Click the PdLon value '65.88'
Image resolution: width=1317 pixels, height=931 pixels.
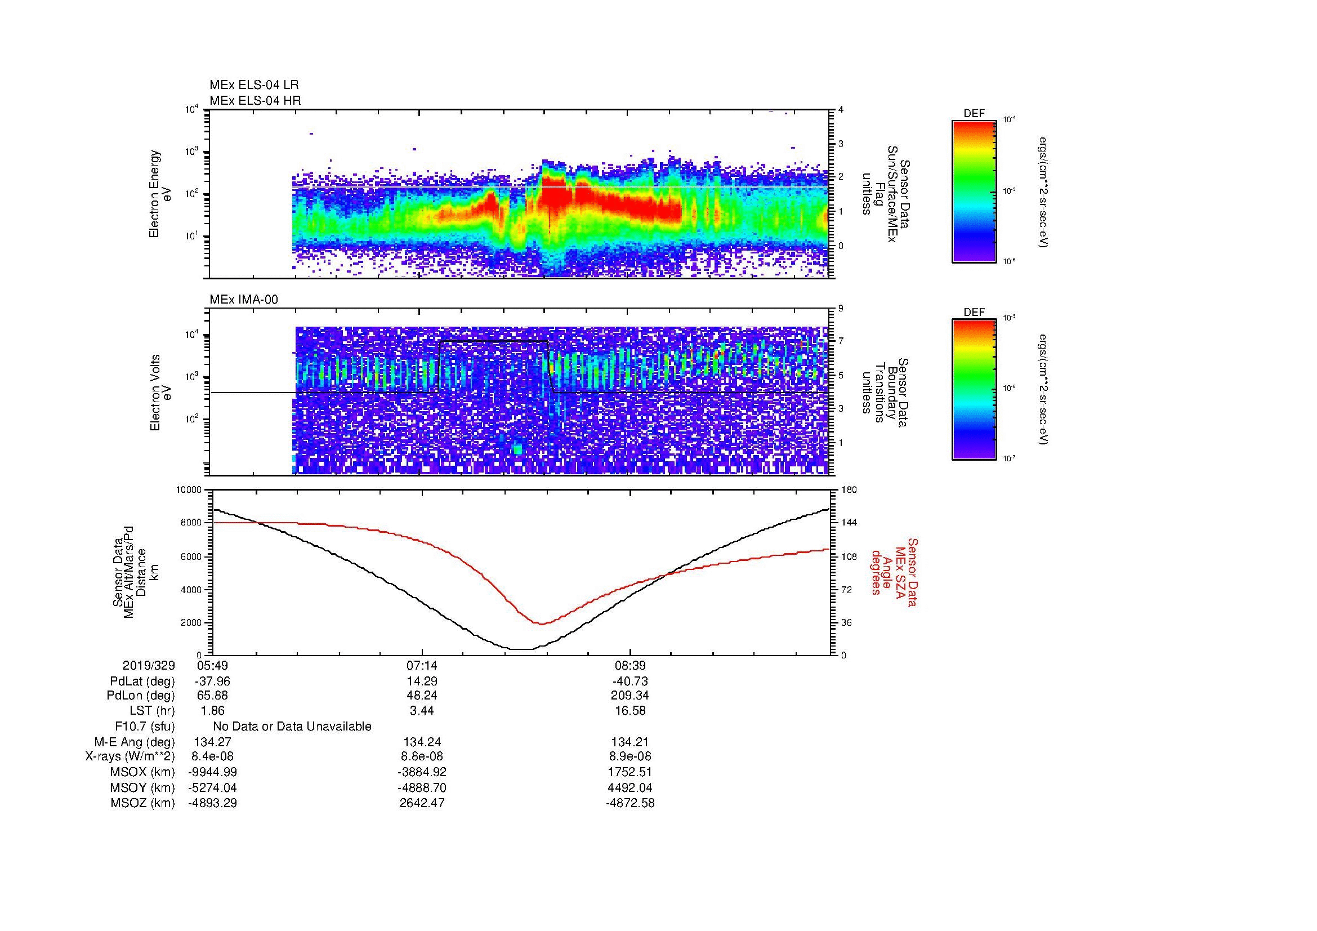[212, 696]
